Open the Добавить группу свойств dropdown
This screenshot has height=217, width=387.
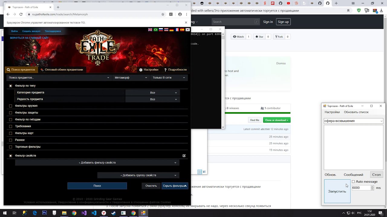pyautogui.click(x=138, y=175)
